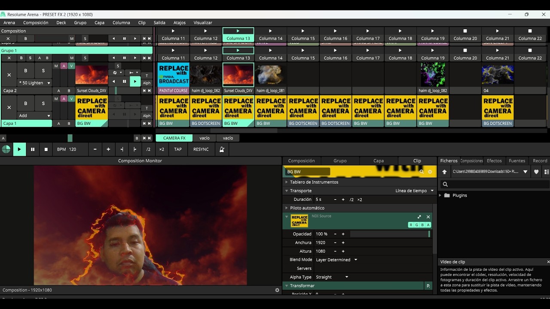Play Capa 2 clip backward

(x=113, y=81)
